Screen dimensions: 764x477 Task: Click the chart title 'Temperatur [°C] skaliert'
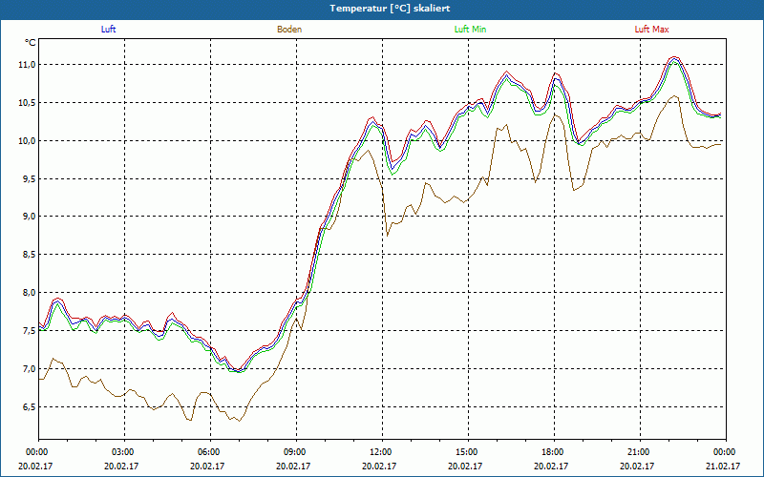390,9
